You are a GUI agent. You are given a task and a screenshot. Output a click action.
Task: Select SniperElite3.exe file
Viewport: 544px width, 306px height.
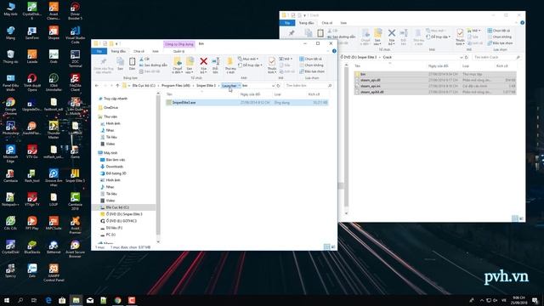(246, 103)
